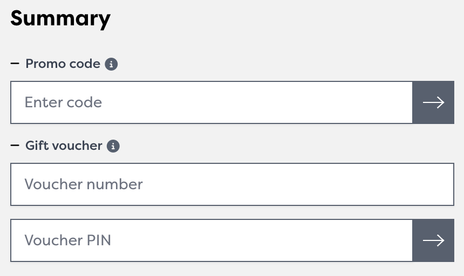
Task: Click the Summary heading
Action: pyautogui.click(x=60, y=19)
